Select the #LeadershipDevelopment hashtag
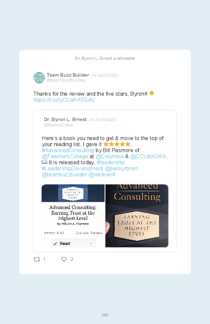Image resolution: width=210 pixels, height=324 pixels. click(x=72, y=169)
